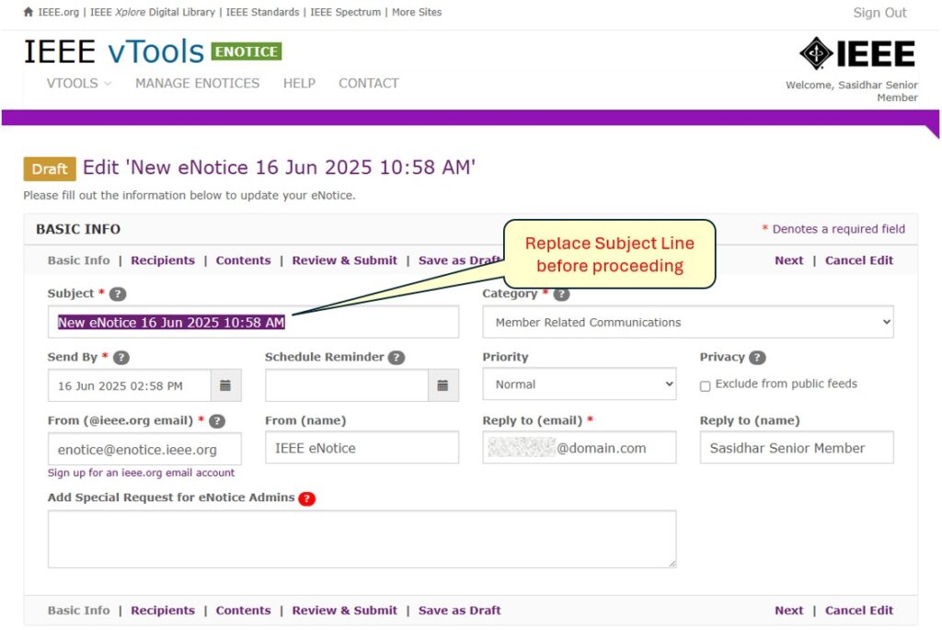Click the BASIC INFO section heading
Viewport: 942px width, 630px height.
pos(78,229)
